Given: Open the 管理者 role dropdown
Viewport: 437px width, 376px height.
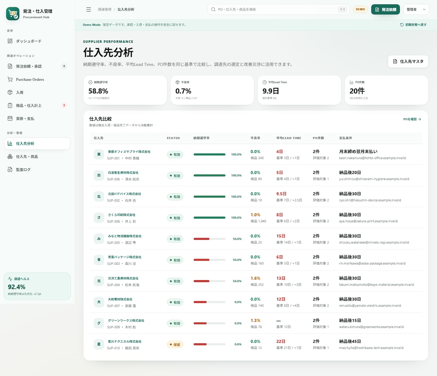Looking at the screenshot, I should tap(416, 9).
